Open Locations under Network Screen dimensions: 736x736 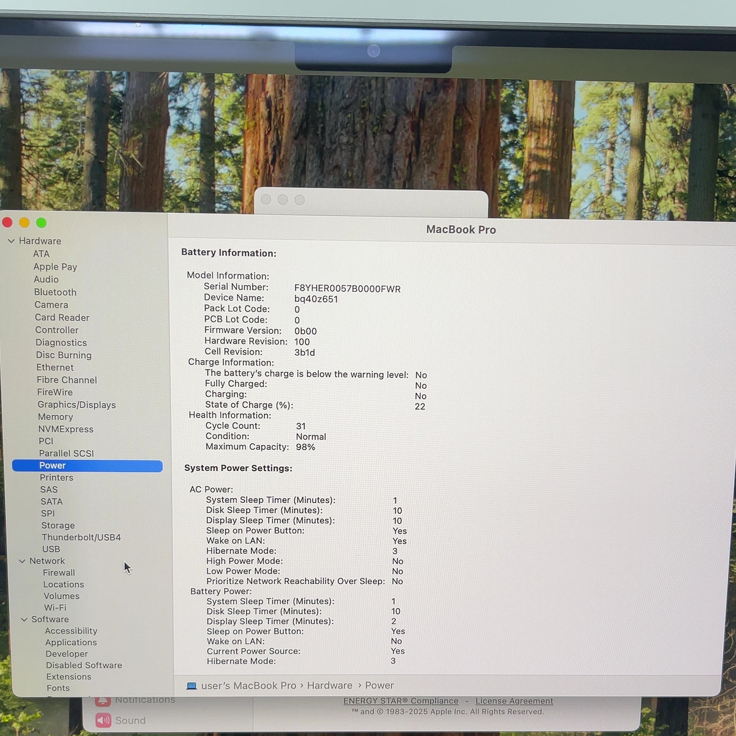click(64, 585)
